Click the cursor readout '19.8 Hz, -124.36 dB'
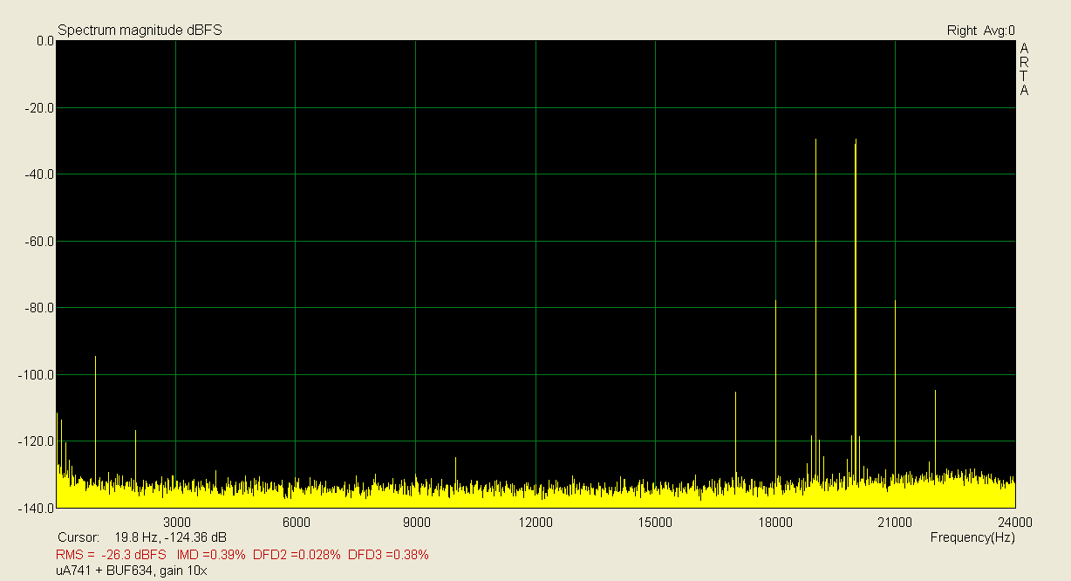Image resolution: width=1071 pixels, height=581 pixels. click(171, 537)
